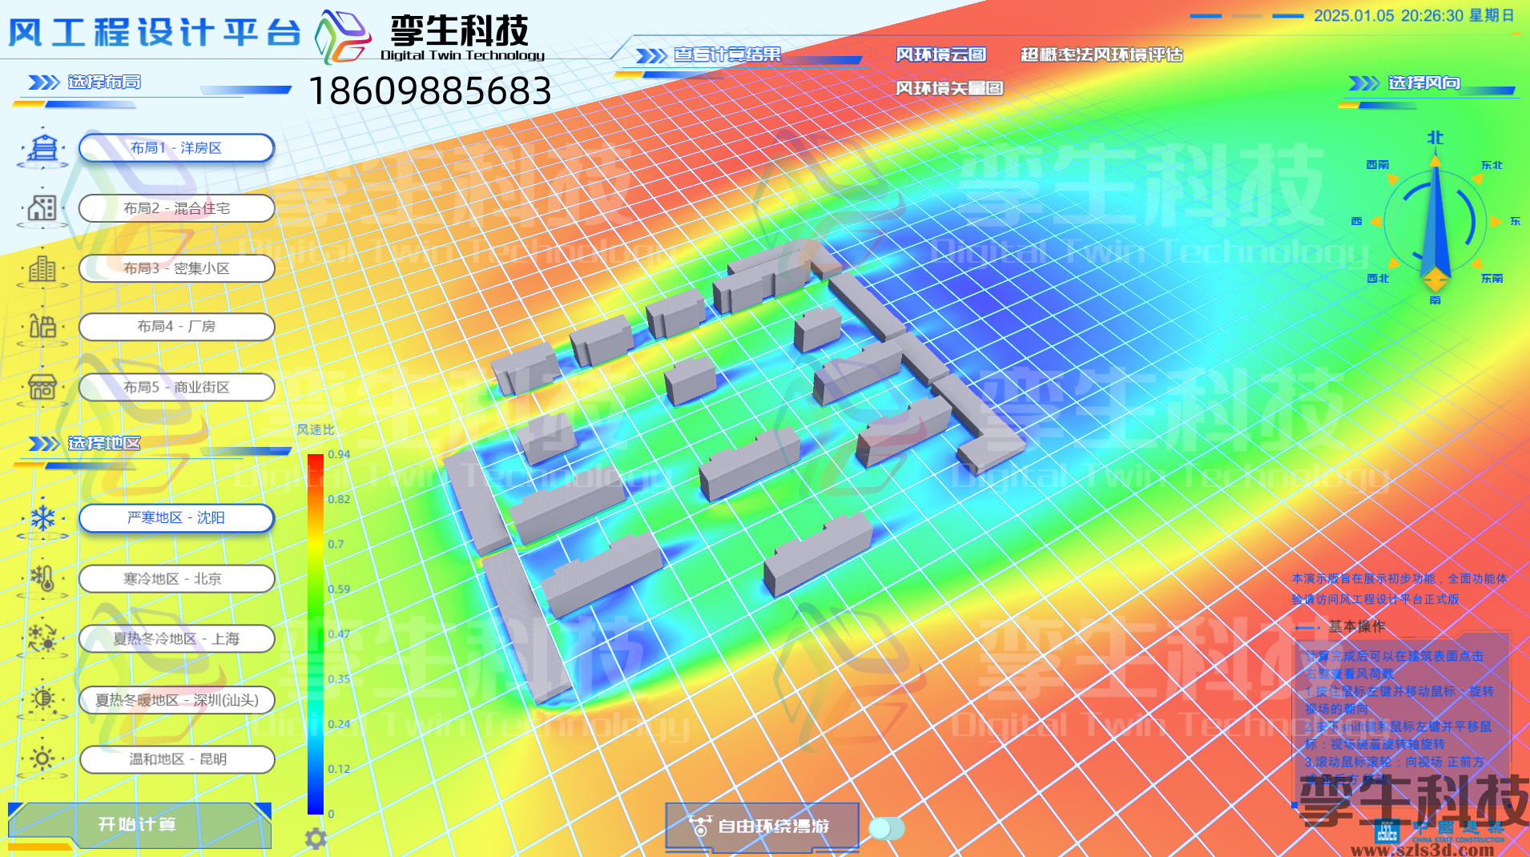The height and width of the screenshot is (857, 1530).
Task: Click the China State Construction logo
Action: 1439,831
